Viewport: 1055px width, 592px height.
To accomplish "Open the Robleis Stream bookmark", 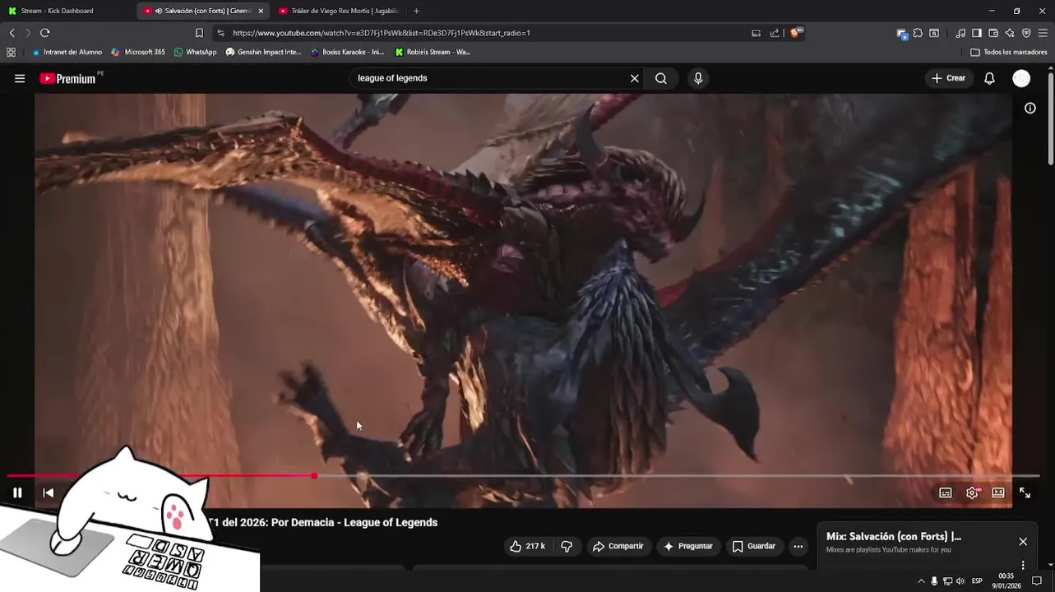I will coord(433,52).
